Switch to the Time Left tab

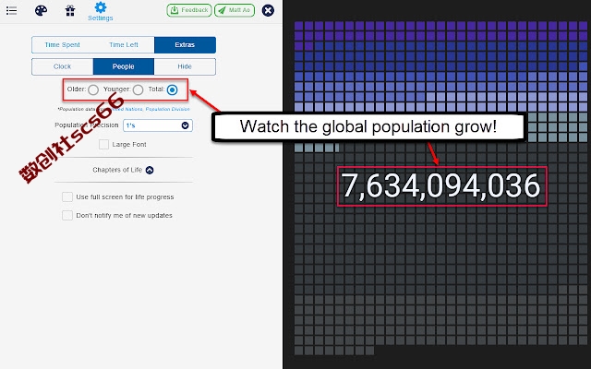click(x=124, y=45)
